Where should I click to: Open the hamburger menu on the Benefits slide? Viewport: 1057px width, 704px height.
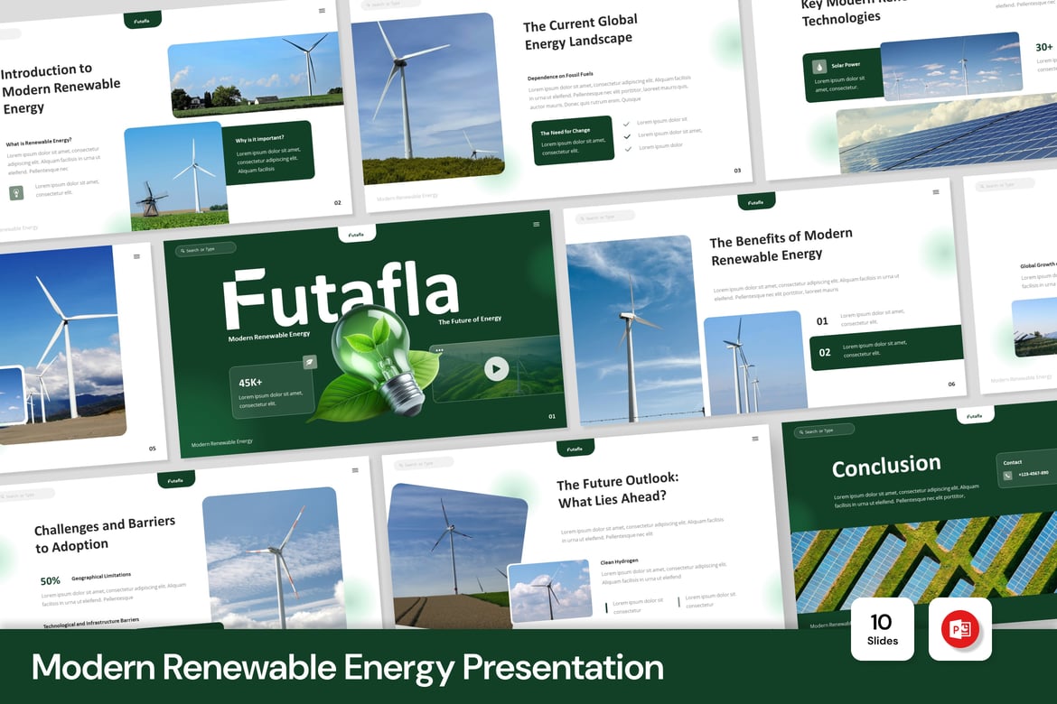point(936,192)
